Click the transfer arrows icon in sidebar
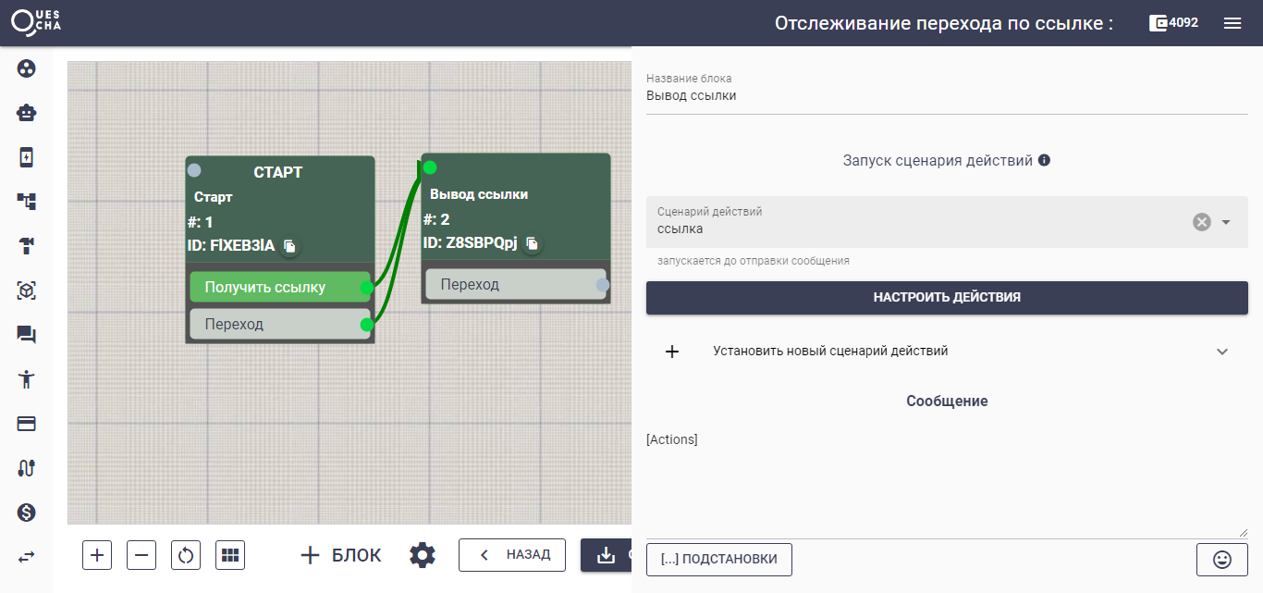 point(25,556)
